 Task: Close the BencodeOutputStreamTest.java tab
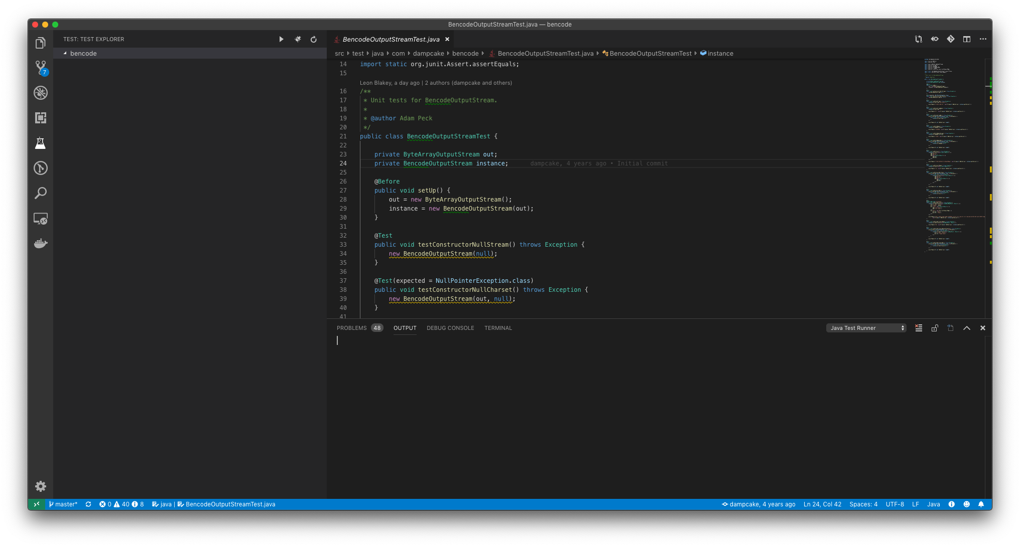click(447, 39)
